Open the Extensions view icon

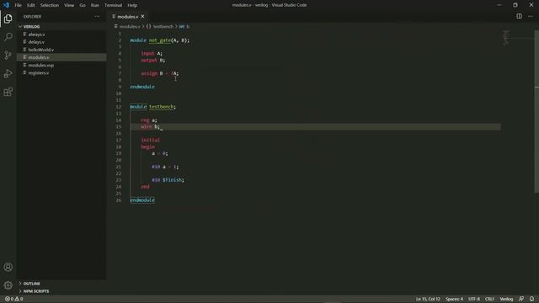click(8, 92)
